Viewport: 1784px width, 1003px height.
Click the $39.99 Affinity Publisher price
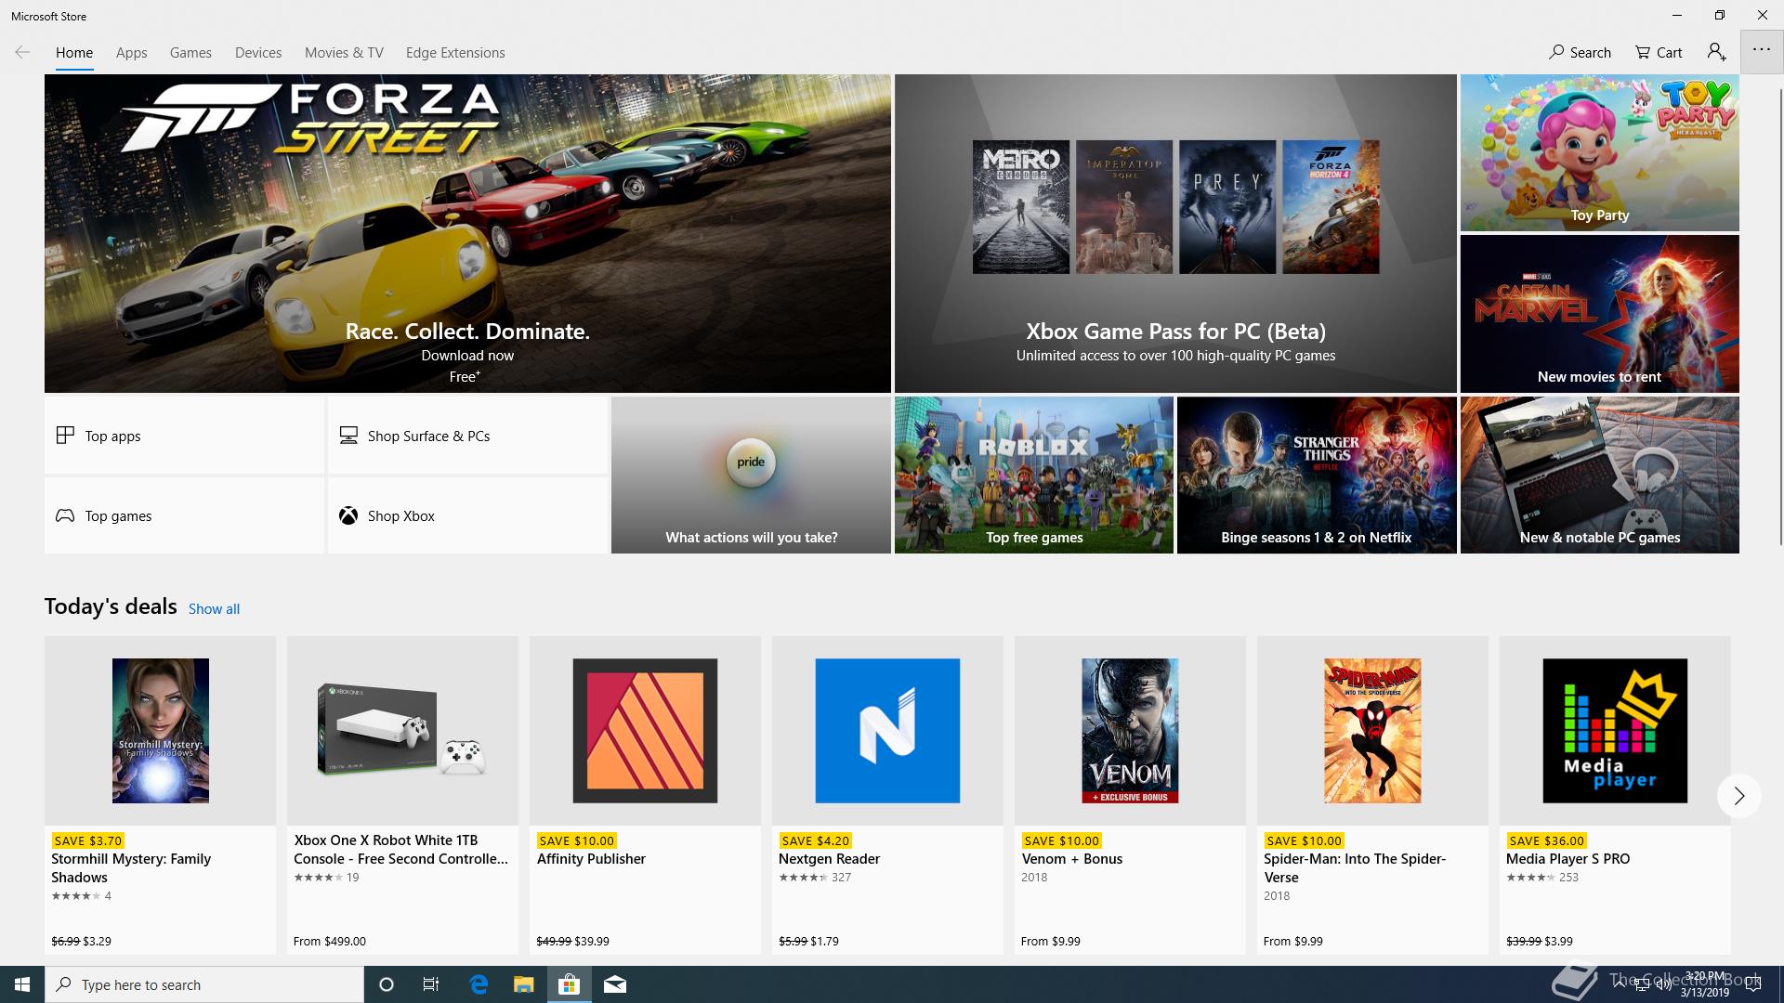592,941
